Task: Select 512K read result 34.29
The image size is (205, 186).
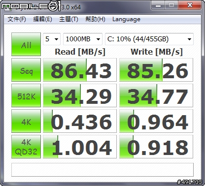Action: (x=80, y=95)
